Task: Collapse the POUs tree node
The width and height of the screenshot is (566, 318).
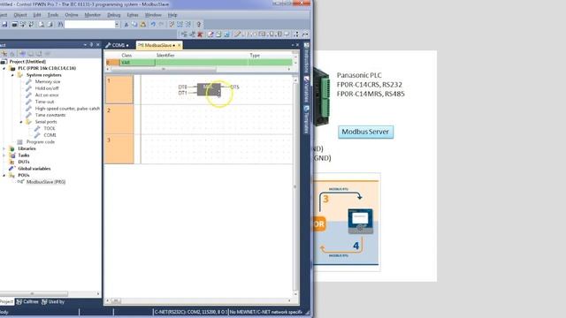Action: pyautogui.click(x=4, y=175)
